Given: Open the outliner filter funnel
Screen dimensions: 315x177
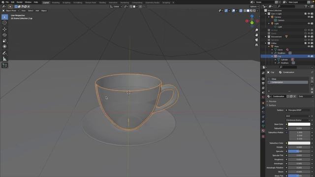Looking at the screenshot, I should [306, 6].
